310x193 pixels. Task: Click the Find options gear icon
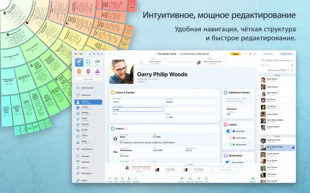[292, 65]
